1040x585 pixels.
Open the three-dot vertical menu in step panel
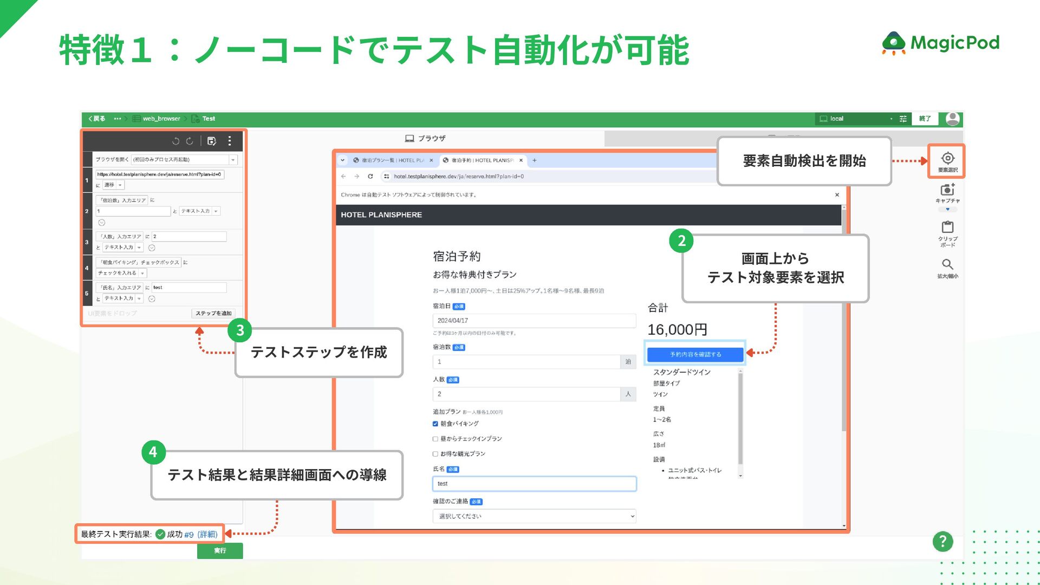coord(230,141)
